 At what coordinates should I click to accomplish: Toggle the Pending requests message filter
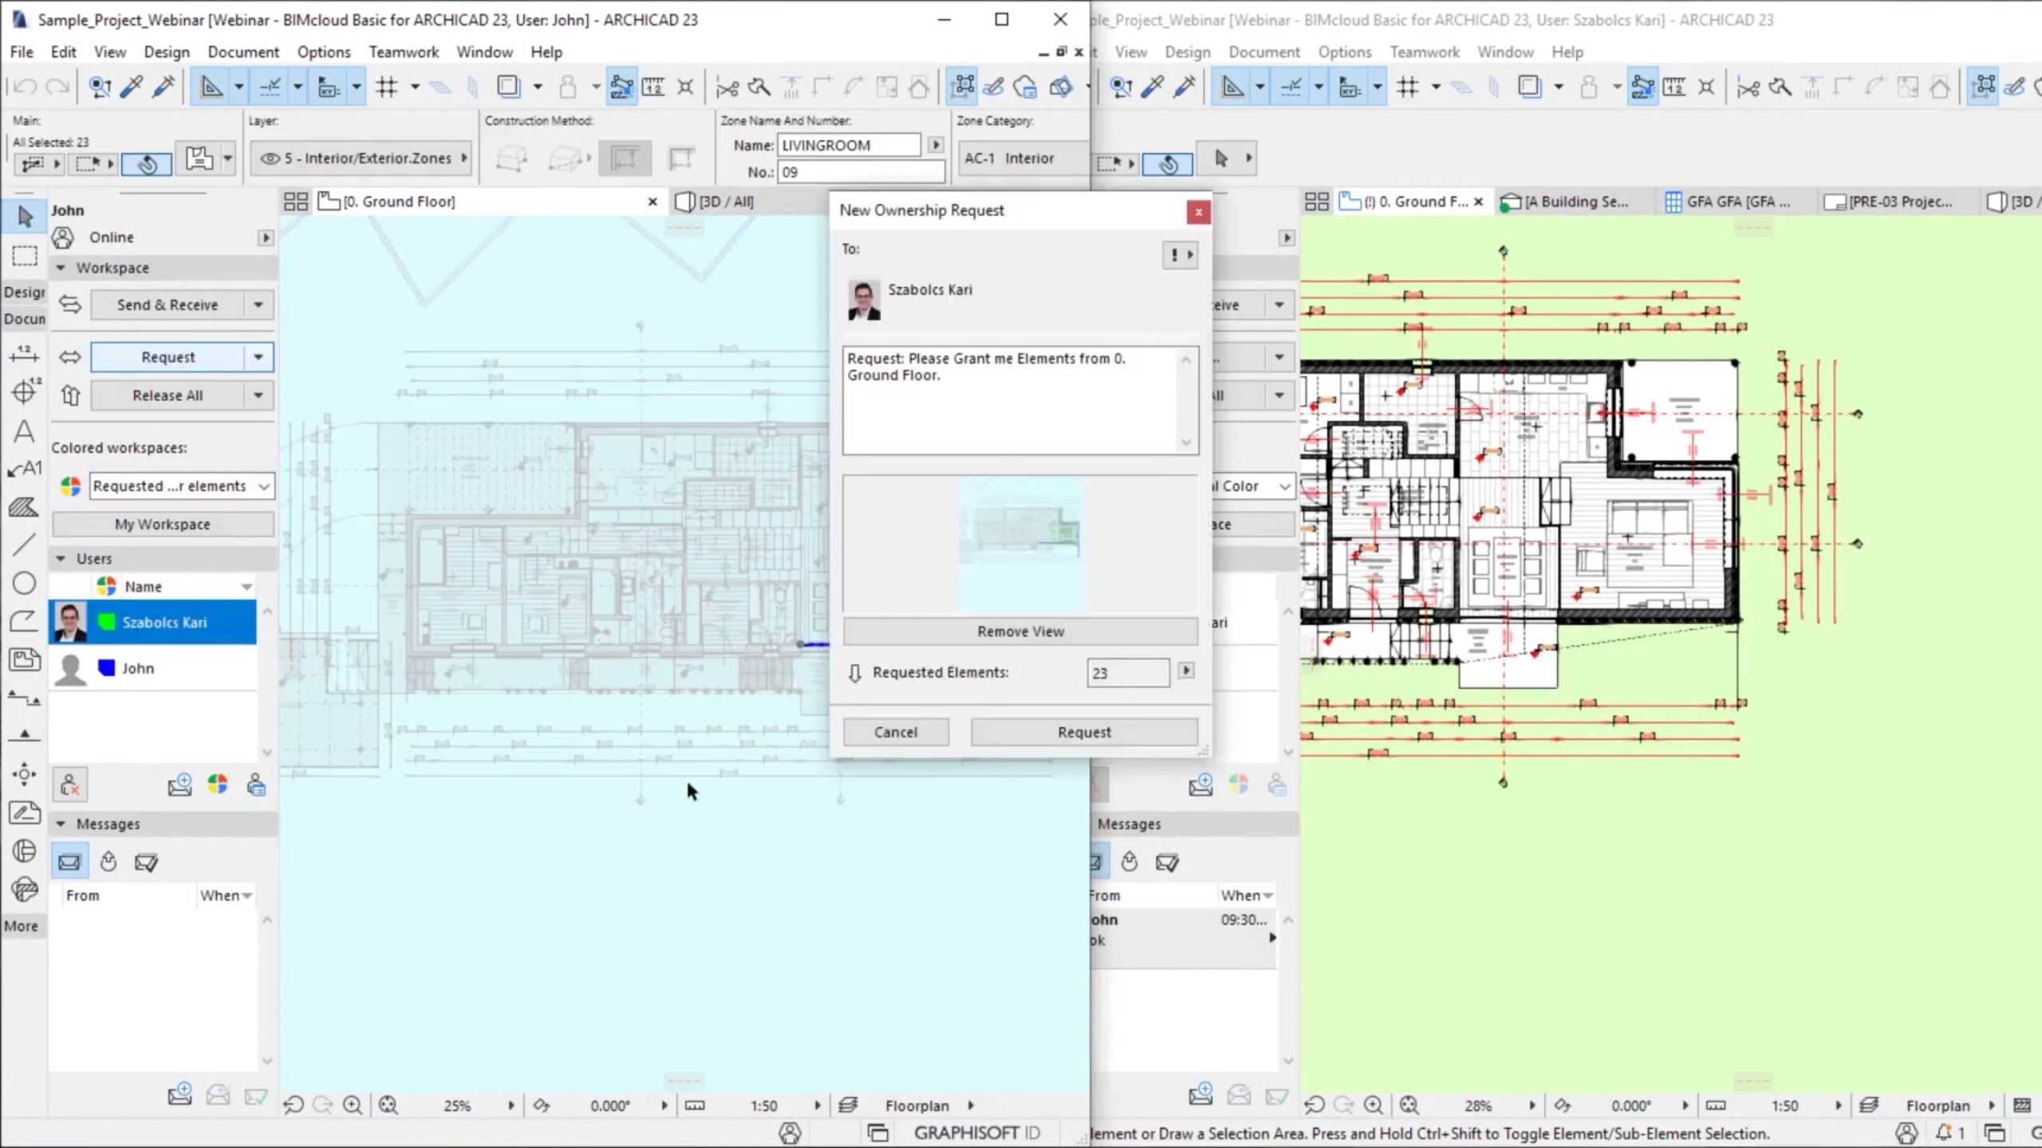tap(108, 862)
